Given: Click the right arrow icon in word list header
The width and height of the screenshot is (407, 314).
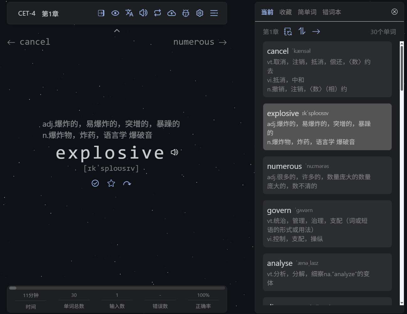Looking at the screenshot, I should pyautogui.click(x=316, y=31).
